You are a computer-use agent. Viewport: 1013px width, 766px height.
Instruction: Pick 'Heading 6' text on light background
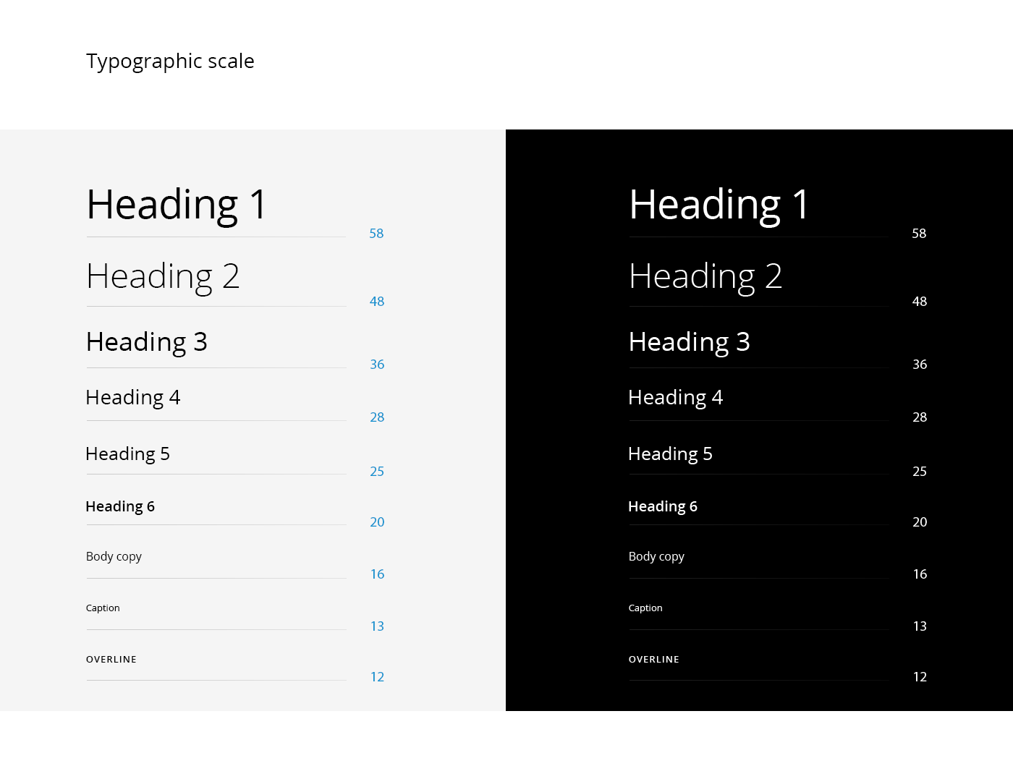point(120,506)
